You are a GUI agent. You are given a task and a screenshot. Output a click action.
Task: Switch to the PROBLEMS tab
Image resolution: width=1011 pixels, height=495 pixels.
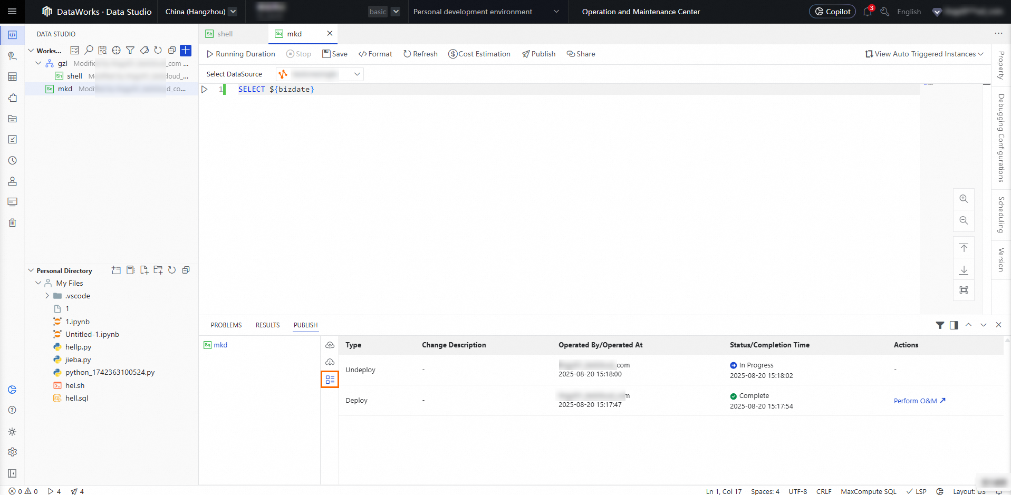coord(226,325)
